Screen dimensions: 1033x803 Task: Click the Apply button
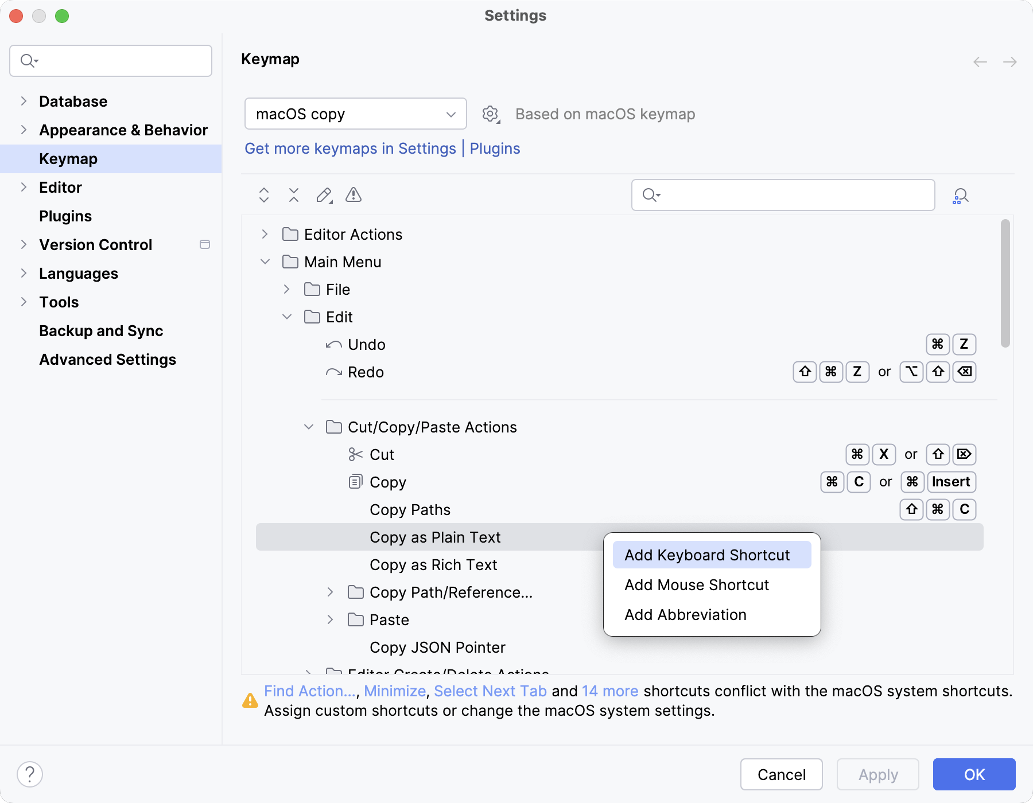pyautogui.click(x=877, y=774)
